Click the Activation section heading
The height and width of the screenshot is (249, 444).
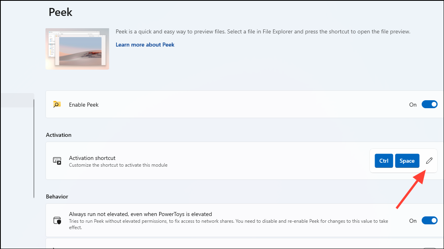point(59,135)
